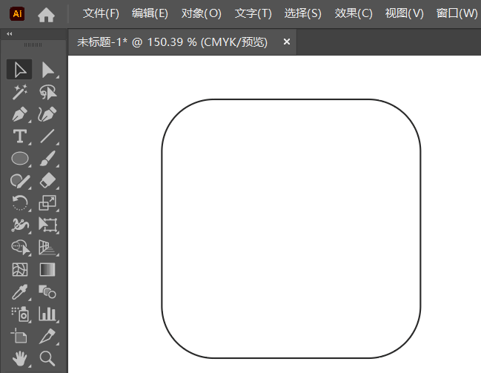Screen dimensions: 481x373
Task: Open the 选择(S) menu
Action: pos(303,13)
